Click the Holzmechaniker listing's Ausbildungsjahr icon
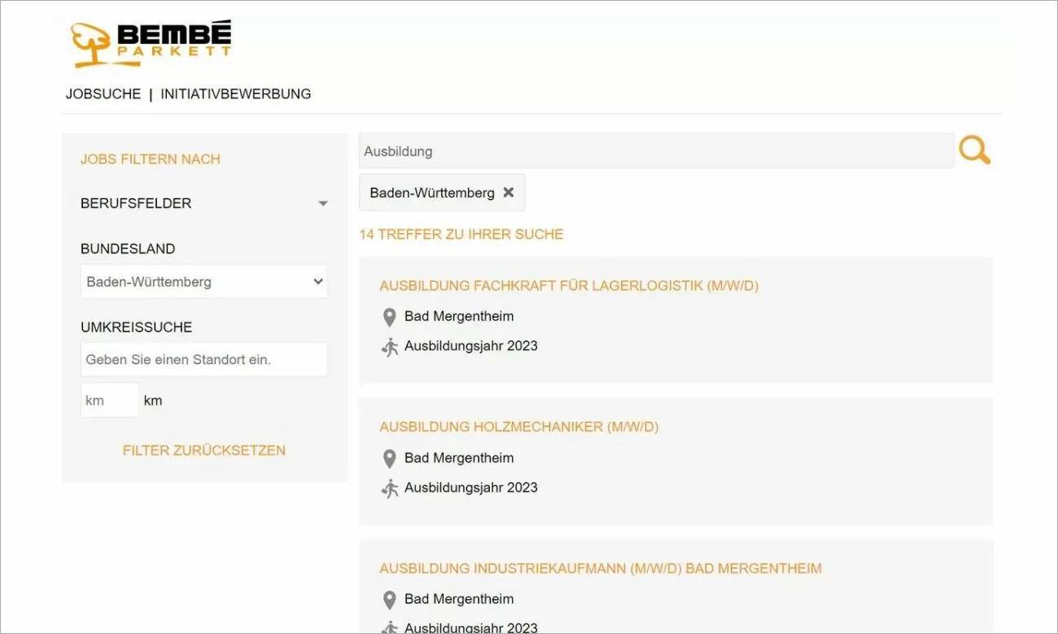 [389, 488]
